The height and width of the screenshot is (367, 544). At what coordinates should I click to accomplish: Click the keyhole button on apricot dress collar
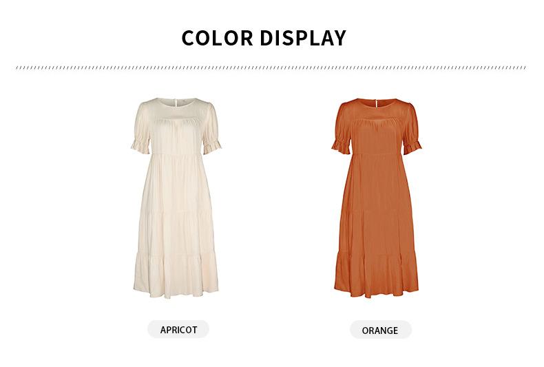tap(176, 102)
